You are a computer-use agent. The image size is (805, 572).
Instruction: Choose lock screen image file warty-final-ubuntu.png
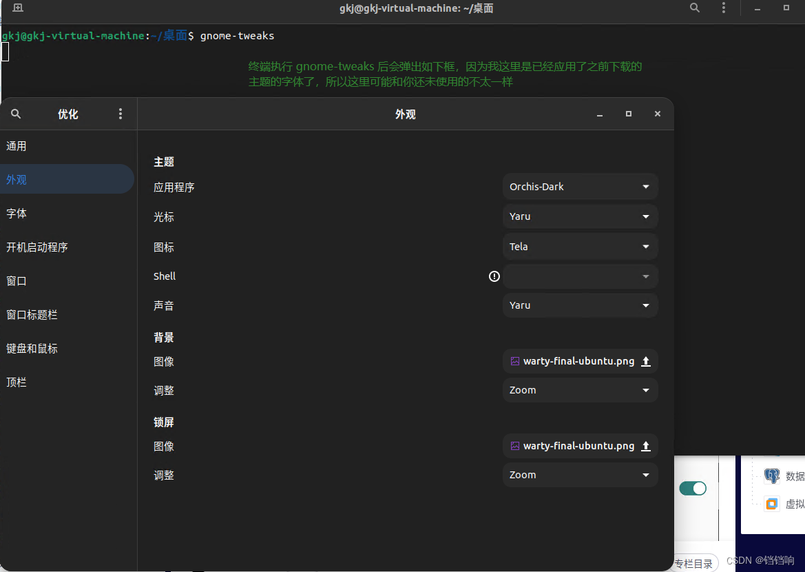[x=580, y=446]
